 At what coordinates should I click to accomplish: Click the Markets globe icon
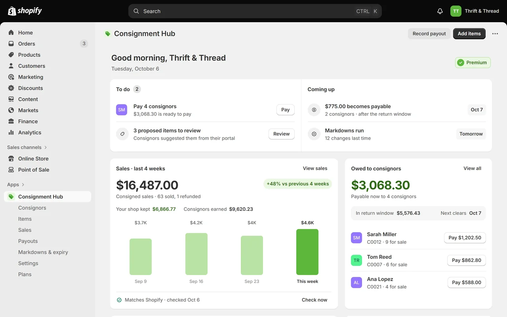click(x=11, y=110)
